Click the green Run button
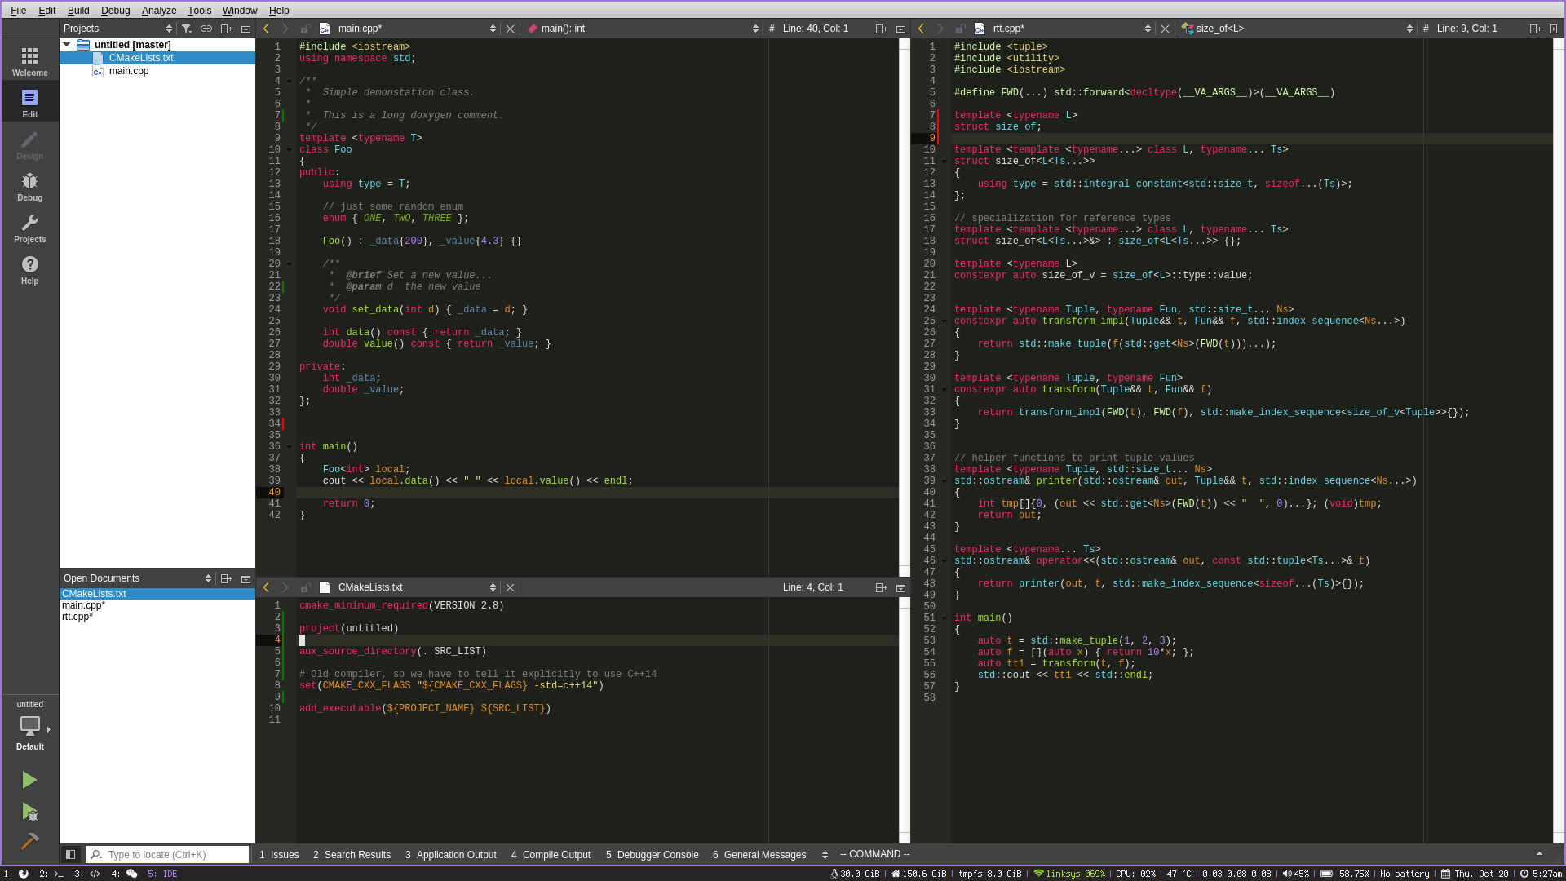The image size is (1566, 881). (x=29, y=780)
